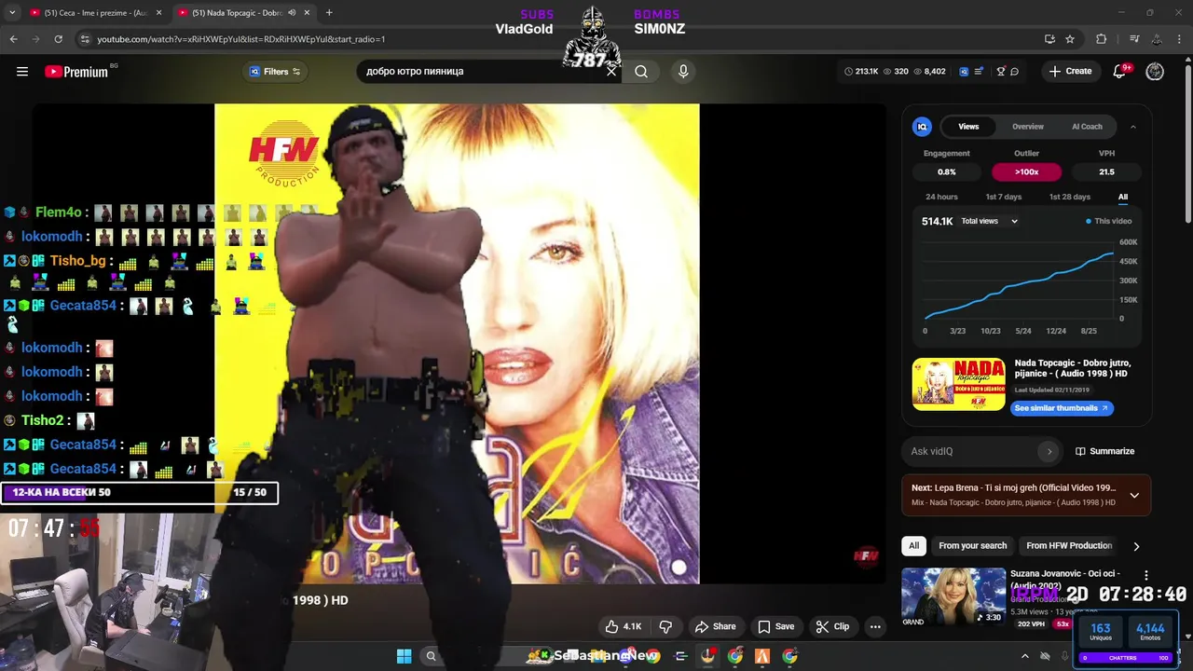Focus the YouTube search field
The image size is (1193, 671).
pyautogui.click(x=483, y=71)
